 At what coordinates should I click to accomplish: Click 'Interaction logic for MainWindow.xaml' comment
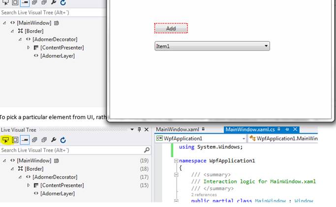coord(259,181)
